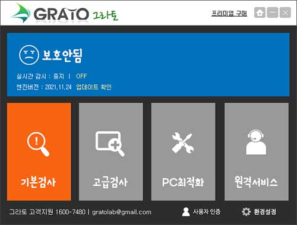Open 원격서비스 via its label
This screenshot has width=297, height=225.
click(x=256, y=182)
